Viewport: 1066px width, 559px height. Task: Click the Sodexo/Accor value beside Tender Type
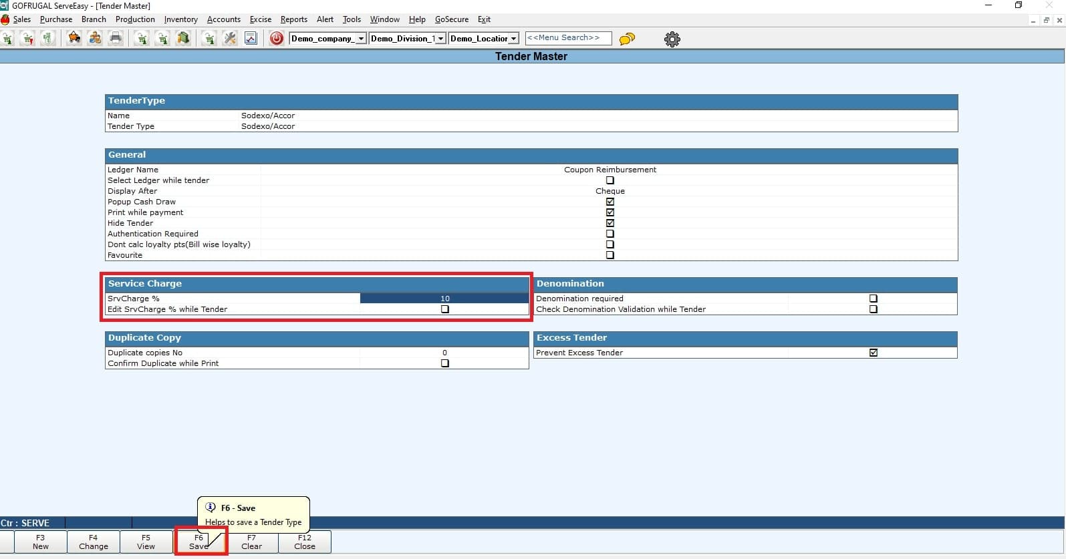(x=268, y=126)
